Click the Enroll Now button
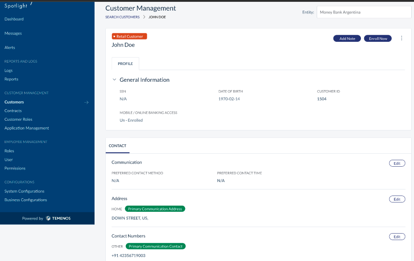 [x=378, y=39]
